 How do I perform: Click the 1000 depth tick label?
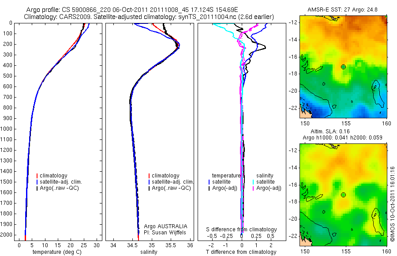click(6, 129)
